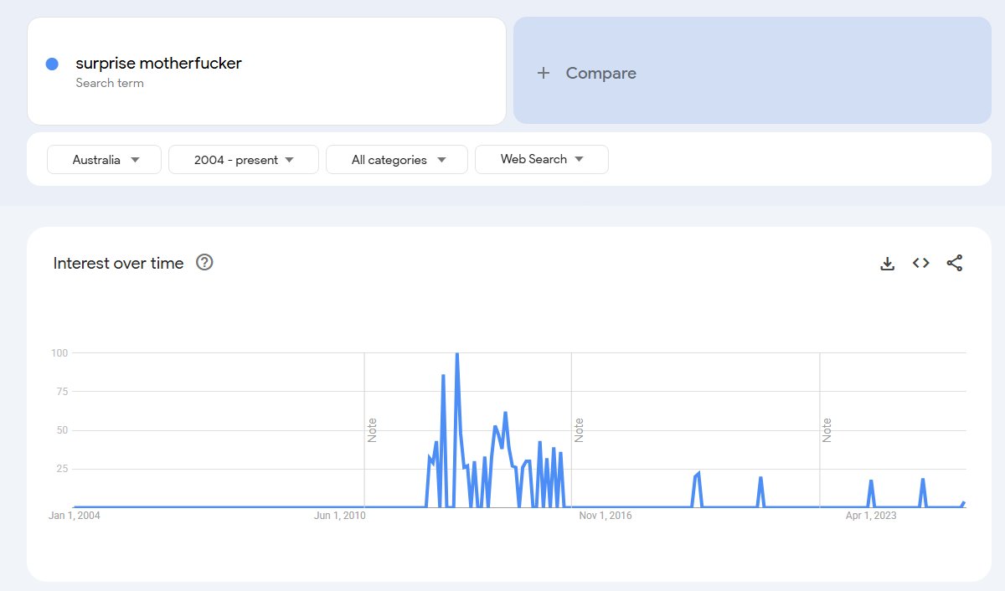Viewport: 1005px width, 591px height.
Task: Open the Australia region dropdown
Action: 104,159
